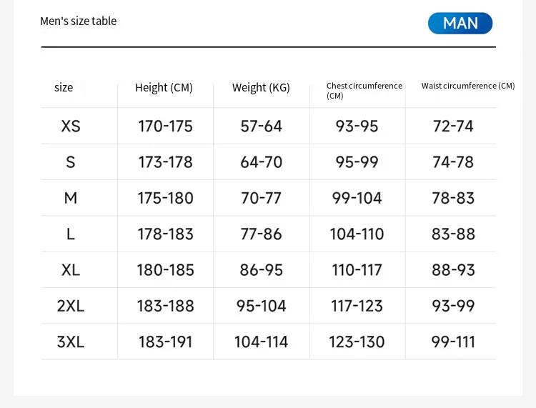Select the 3XL size row label
The width and height of the screenshot is (536, 408).
[71, 342]
